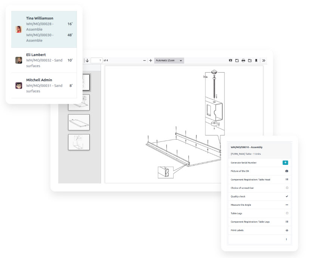Open the Automatic Zoom dropdown
Viewport: 319px width, 258px height.
coord(169,61)
